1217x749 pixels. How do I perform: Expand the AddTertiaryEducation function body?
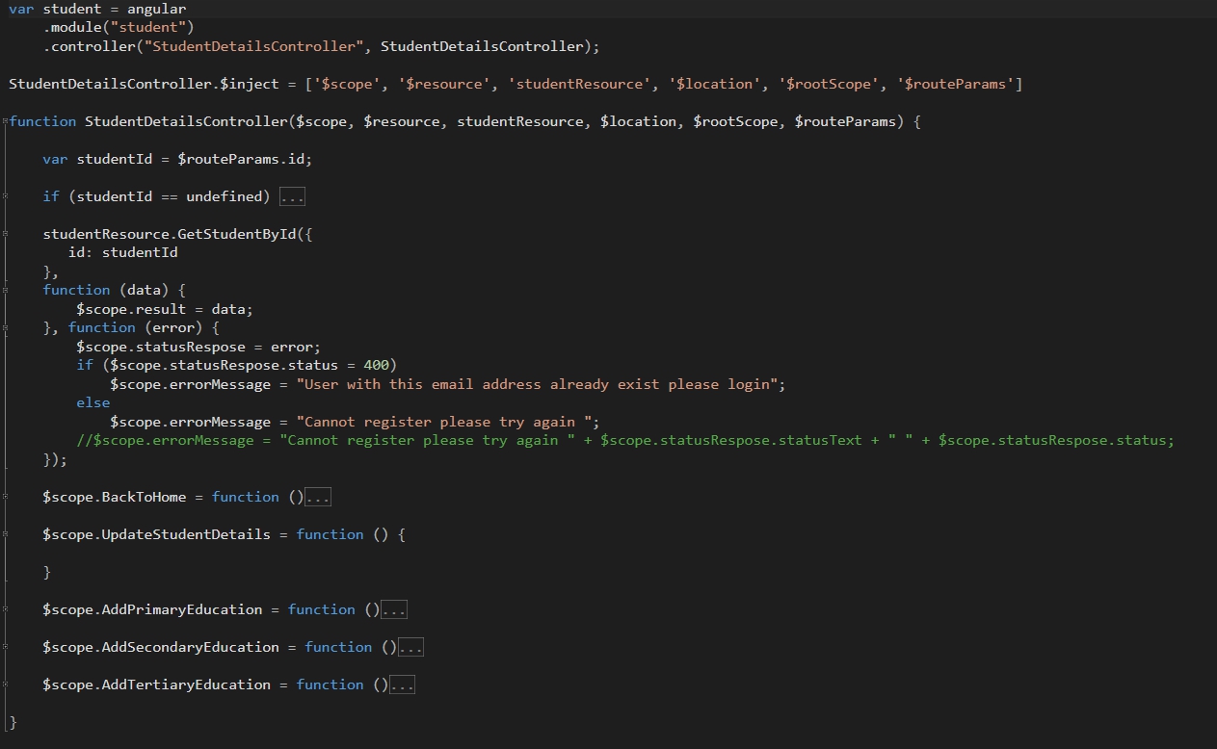(403, 684)
